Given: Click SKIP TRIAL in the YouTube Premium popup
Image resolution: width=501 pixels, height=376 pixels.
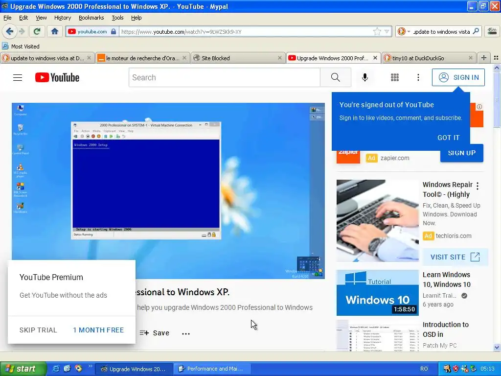Looking at the screenshot, I should pos(38,330).
